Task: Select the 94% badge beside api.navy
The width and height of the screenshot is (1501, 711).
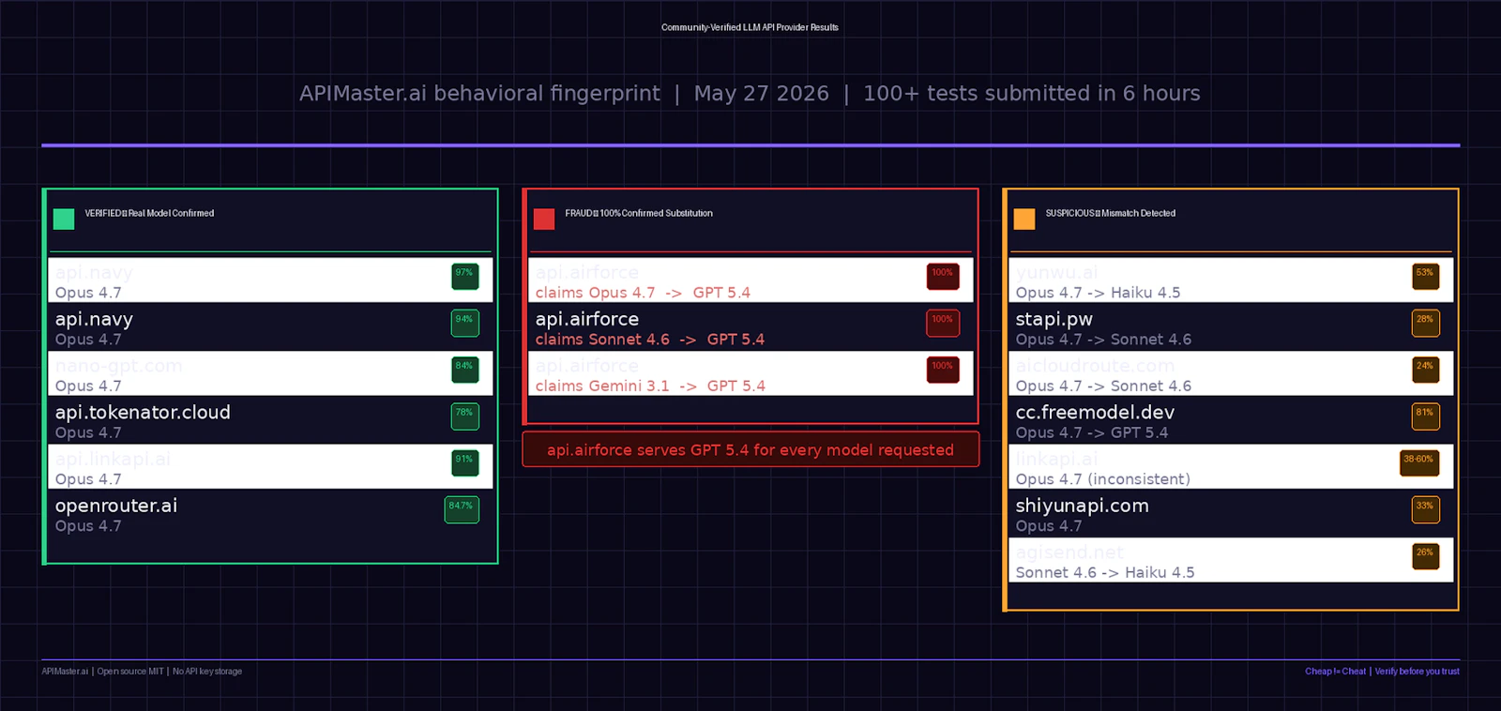Action: [465, 323]
